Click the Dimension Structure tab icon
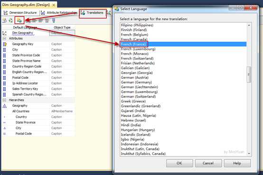Viewport: 263px width, 175px height. click(6, 13)
